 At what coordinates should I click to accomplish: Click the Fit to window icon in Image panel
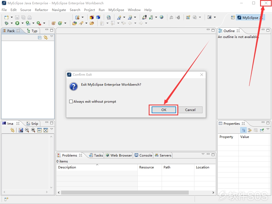coord(46,130)
